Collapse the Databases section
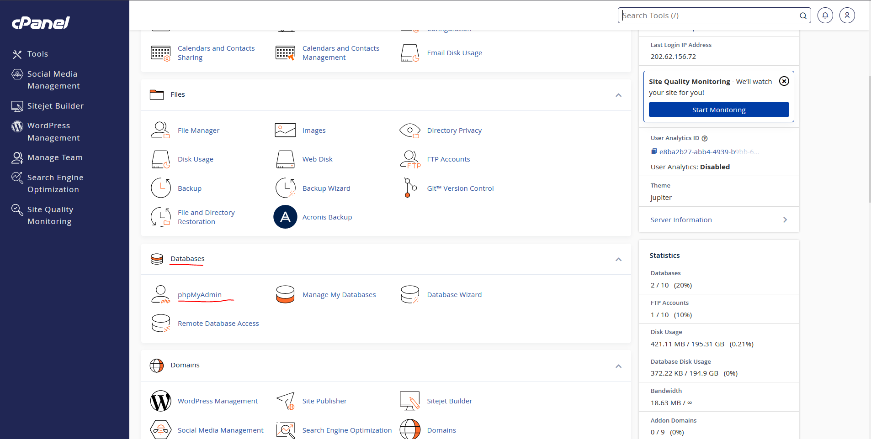 [x=618, y=259]
